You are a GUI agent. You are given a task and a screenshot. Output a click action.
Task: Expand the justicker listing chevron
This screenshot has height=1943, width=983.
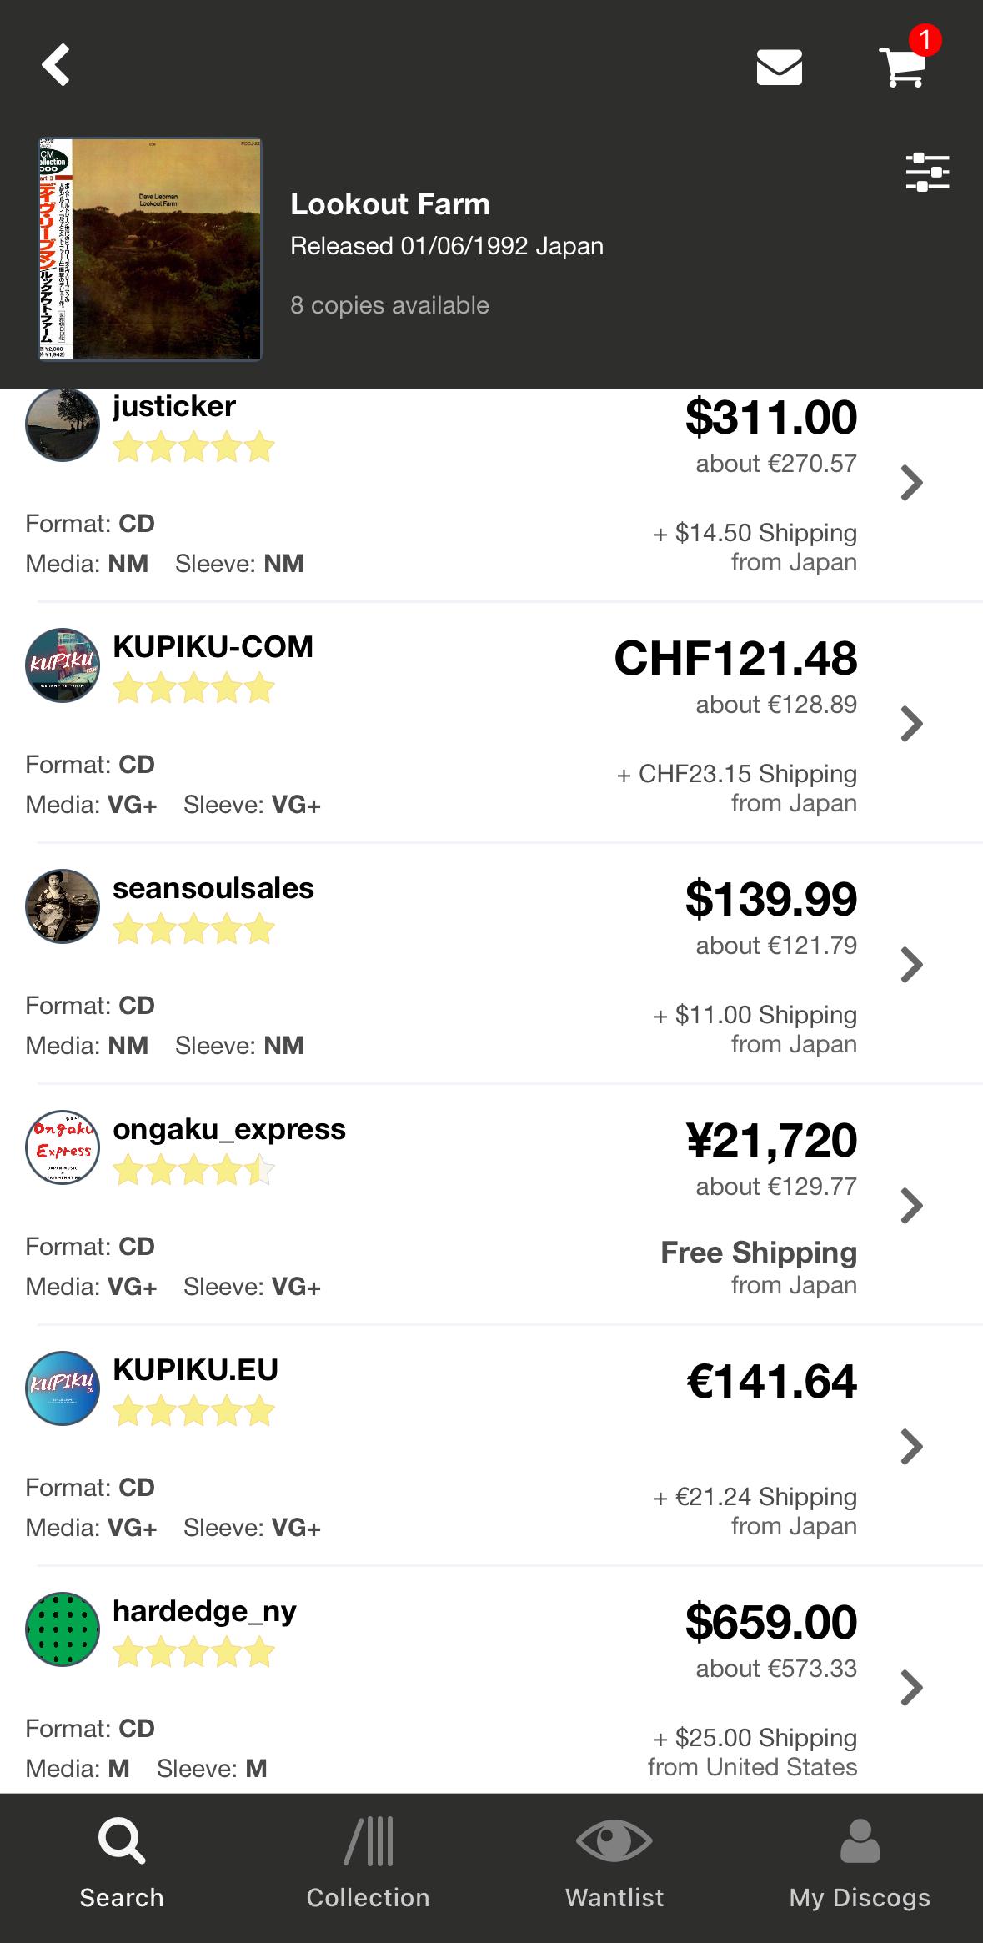click(x=912, y=483)
